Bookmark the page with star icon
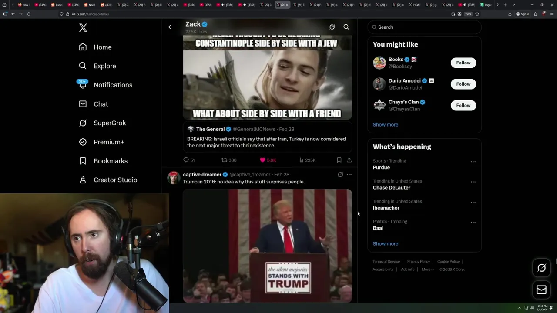The height and width of the screenshot is (313, 557). point(477,14)
